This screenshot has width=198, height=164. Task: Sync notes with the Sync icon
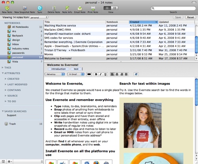pyautogui.click(x=40, y=8)
